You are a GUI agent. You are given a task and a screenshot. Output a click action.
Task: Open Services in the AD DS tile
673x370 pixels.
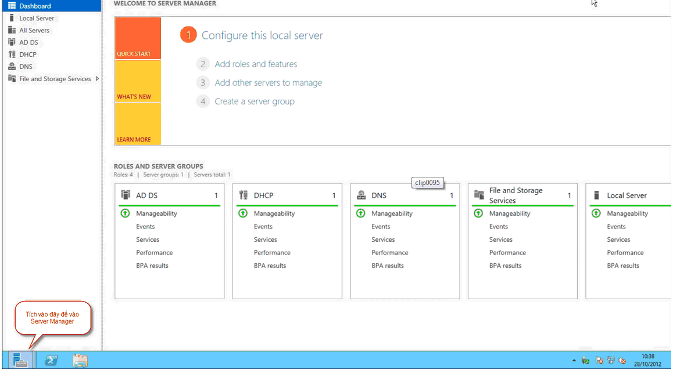(x=148, y=240)
